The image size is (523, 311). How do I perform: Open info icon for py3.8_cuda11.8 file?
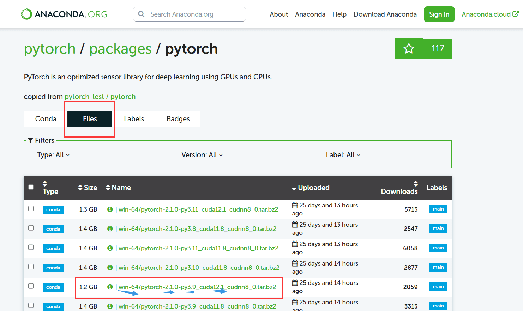click(x=110, y=229)
